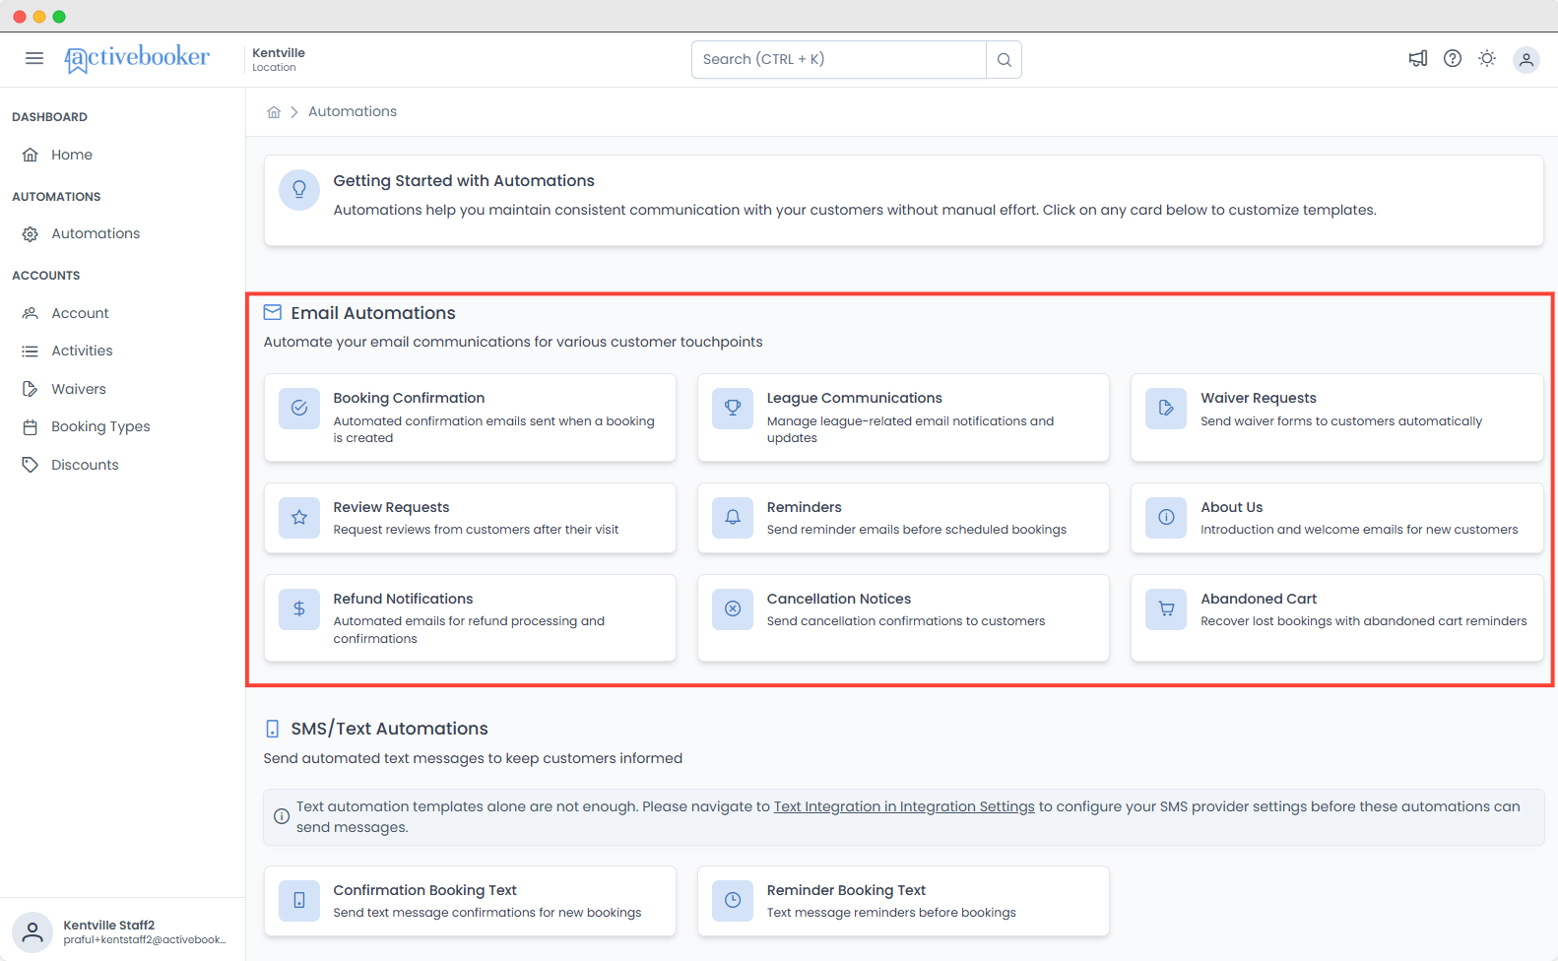Open the Booking Confirmation card
Image resolution: width=1558 pixels, height=961 pixels.
(x=470, y=417)
